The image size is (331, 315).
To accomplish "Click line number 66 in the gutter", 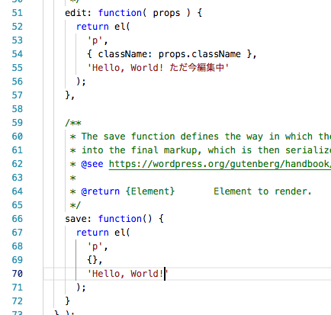I will pos(18,219).
